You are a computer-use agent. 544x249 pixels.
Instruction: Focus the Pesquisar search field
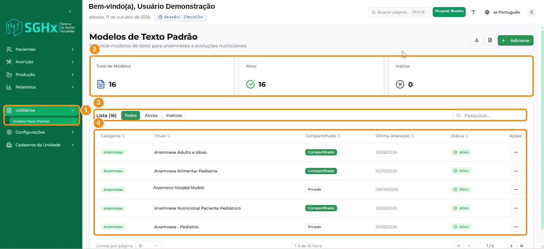coord(489,115)
